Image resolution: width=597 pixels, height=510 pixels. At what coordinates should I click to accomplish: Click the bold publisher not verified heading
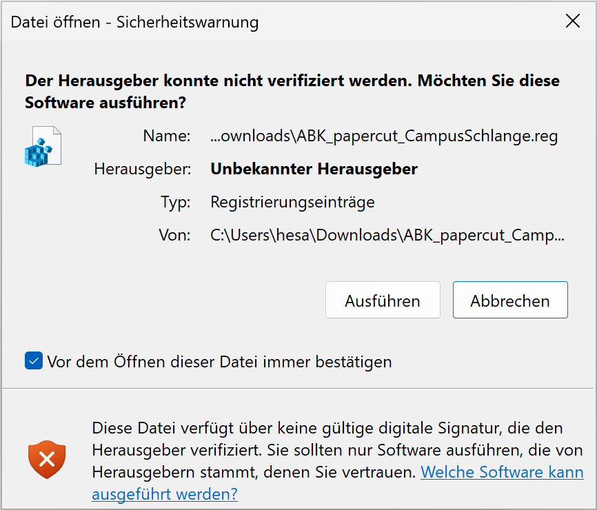(x=221, y=81)
